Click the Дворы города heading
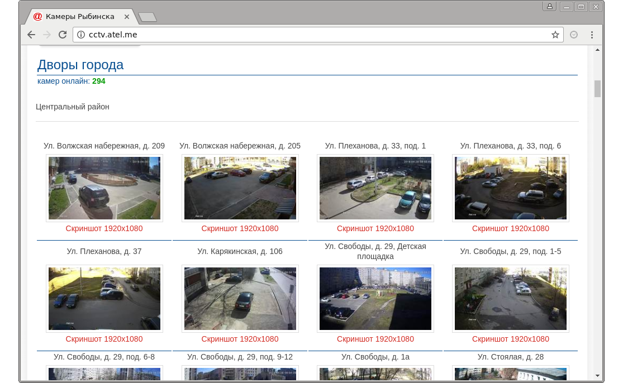 coord(80,65)
